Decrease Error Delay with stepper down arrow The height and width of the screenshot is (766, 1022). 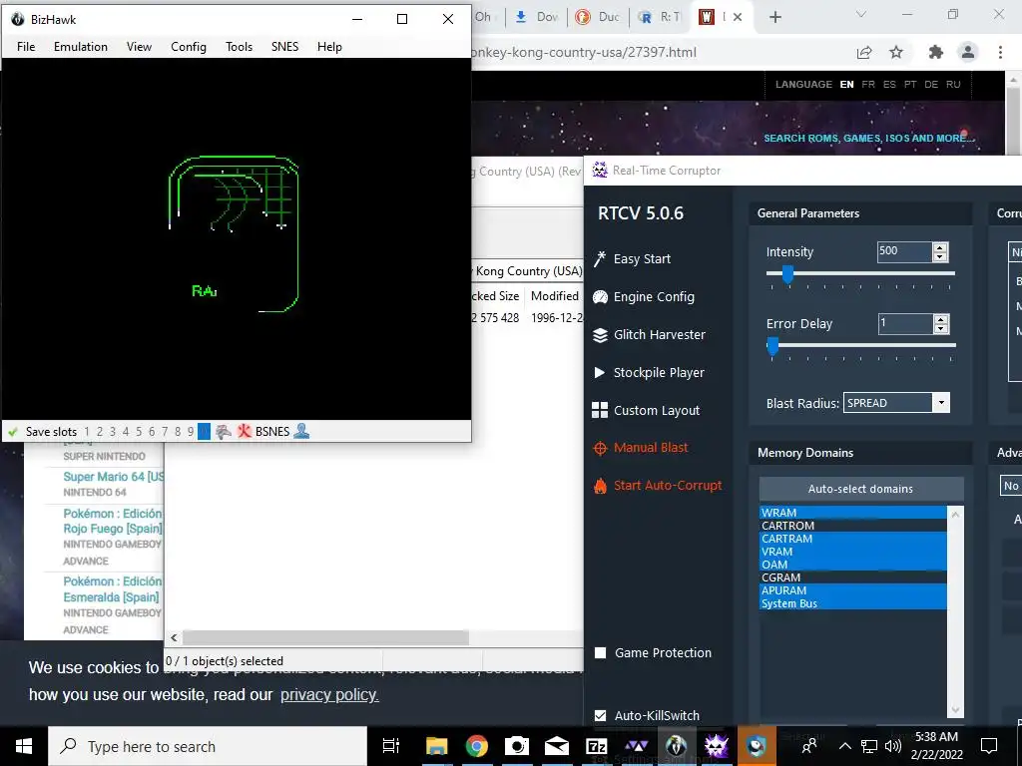pyautogui.click(x=940, y=329)
